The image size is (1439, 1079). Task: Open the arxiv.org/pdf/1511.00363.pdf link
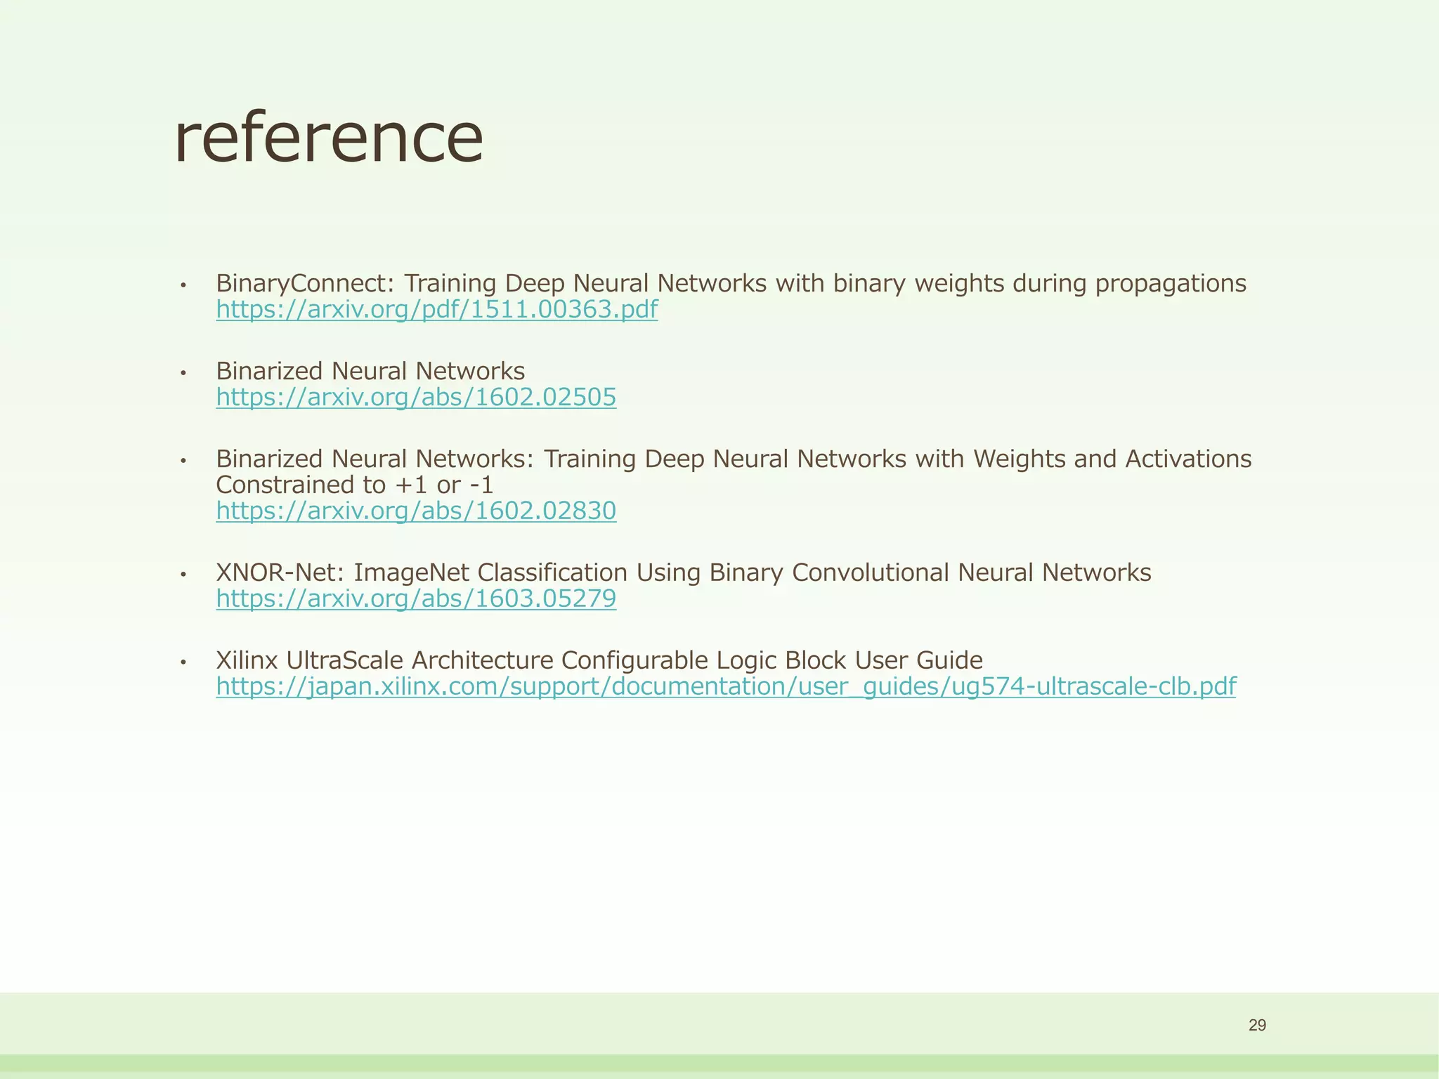click(436, 309)
